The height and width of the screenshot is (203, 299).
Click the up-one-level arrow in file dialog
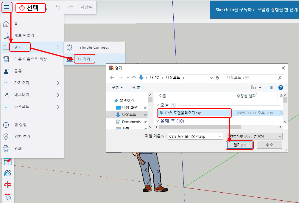click(x=134, y=78)
